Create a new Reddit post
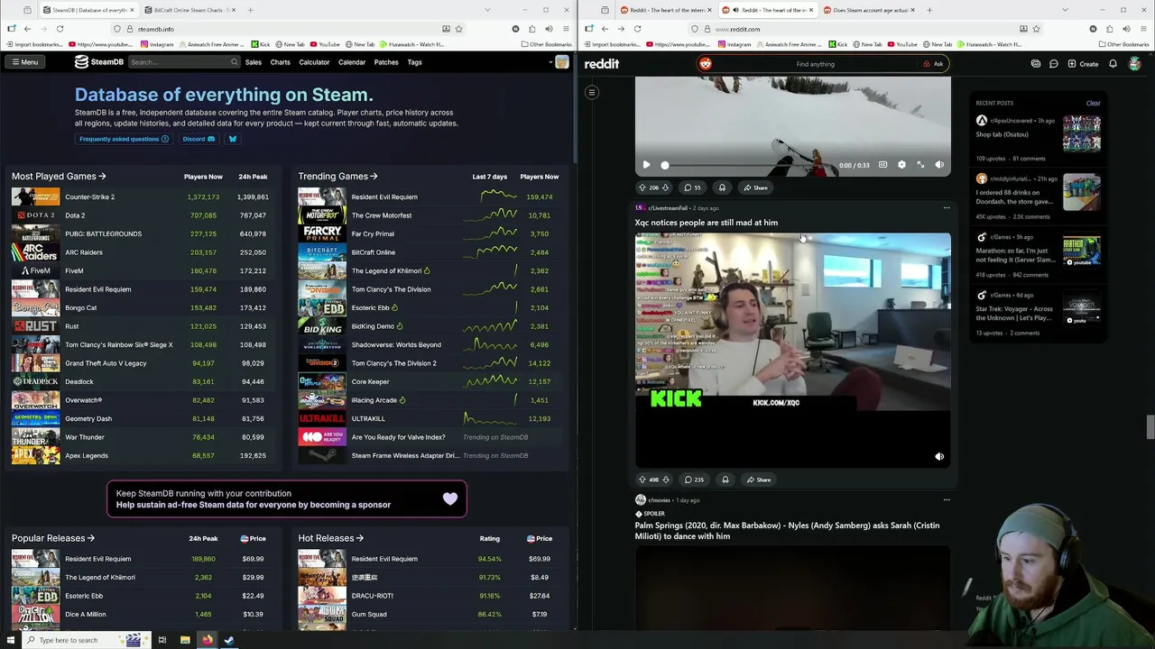The width and height of the screenshot is (1155, 649). coord(1083,64)
